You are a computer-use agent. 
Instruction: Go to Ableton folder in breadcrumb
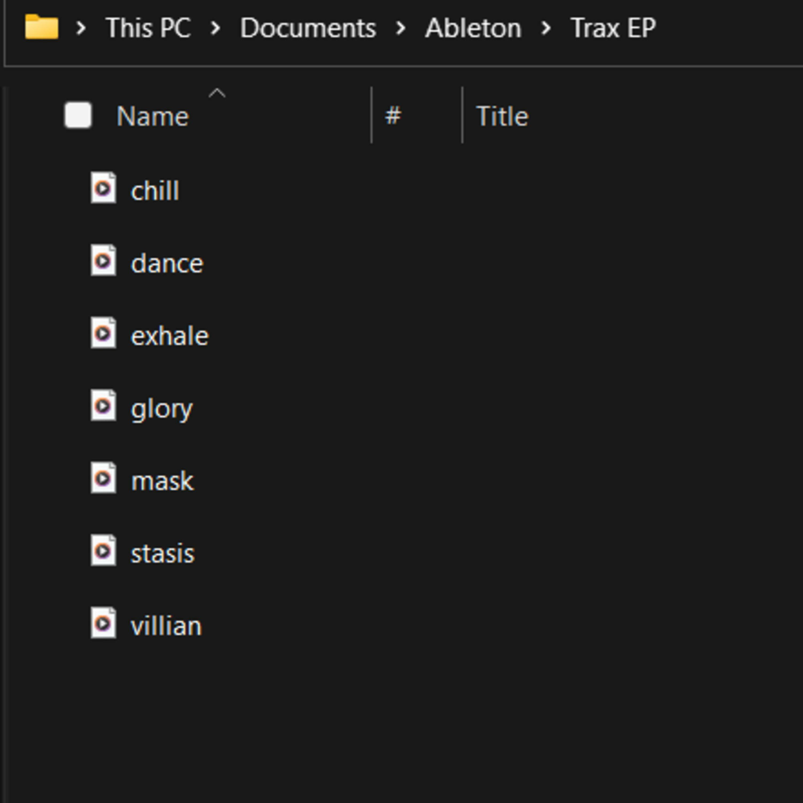click(x=473, y=28)
